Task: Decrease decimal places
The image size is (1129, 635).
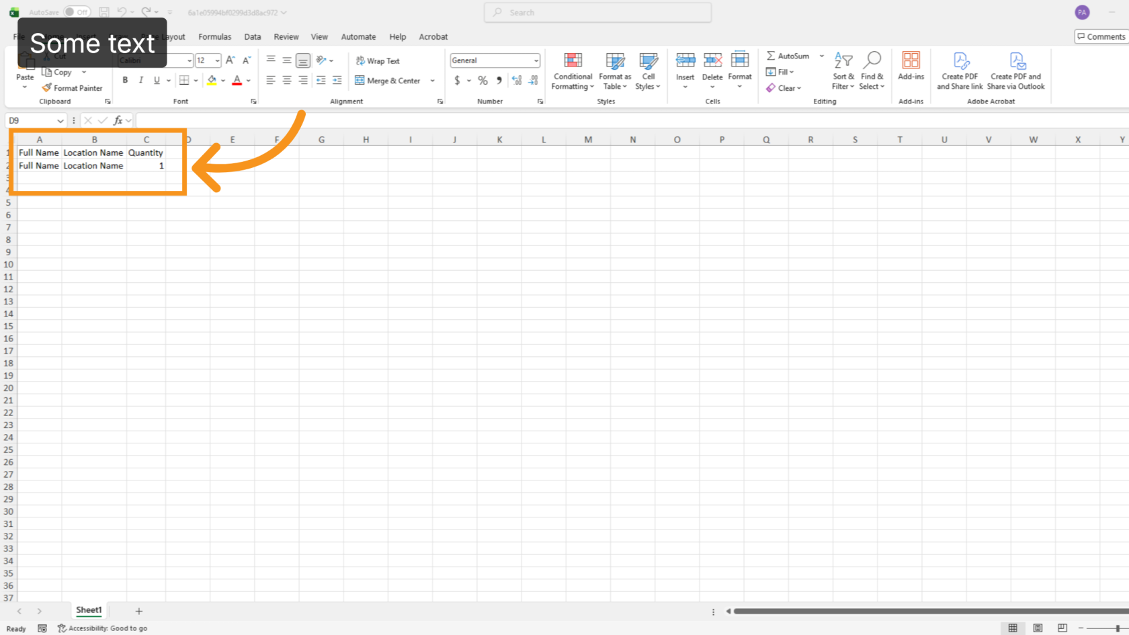Action: [533, 81]
